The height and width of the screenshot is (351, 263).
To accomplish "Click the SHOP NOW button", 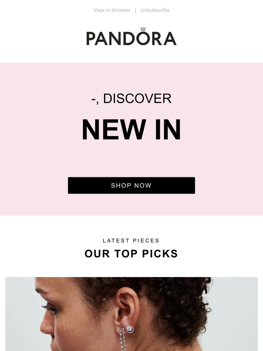I will [x=131, y=185].
